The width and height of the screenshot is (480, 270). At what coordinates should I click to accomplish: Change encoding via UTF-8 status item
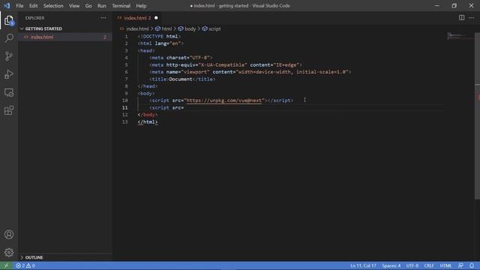(x=412, y=265)
